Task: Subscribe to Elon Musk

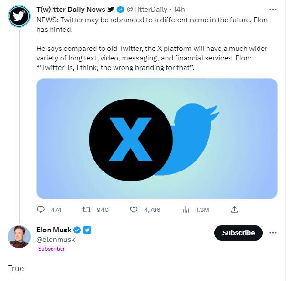Action: click(x=238, y=233)
